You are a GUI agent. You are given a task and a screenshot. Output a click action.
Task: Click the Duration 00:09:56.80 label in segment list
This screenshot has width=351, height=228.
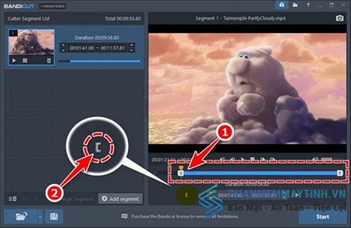tap(97, 38)
